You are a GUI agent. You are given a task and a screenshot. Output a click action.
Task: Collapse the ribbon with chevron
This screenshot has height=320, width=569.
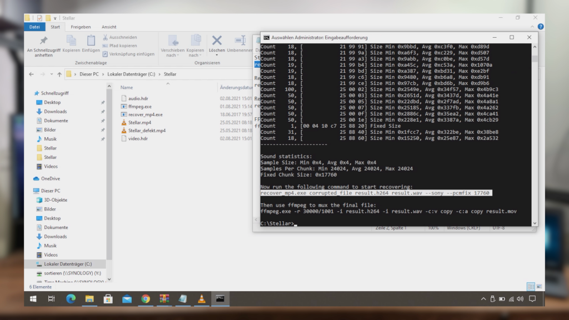pyautogui.click(x=532, y=27)
